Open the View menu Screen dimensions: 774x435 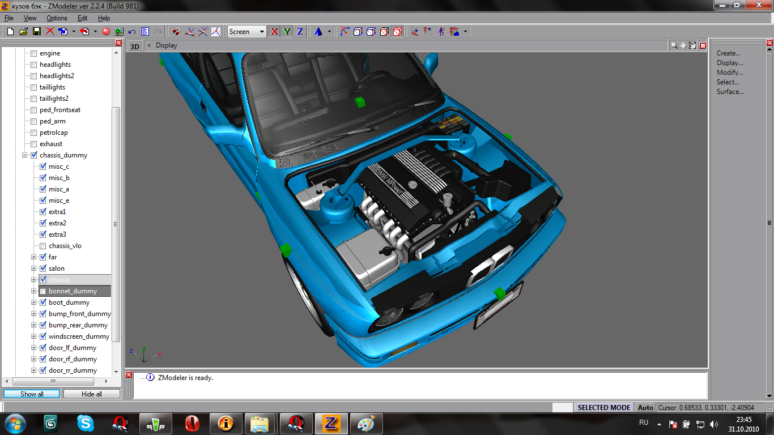30,18
